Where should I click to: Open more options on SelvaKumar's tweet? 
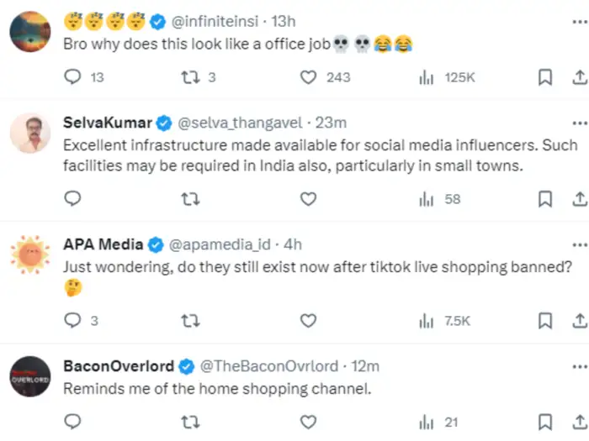pos(579,123)
